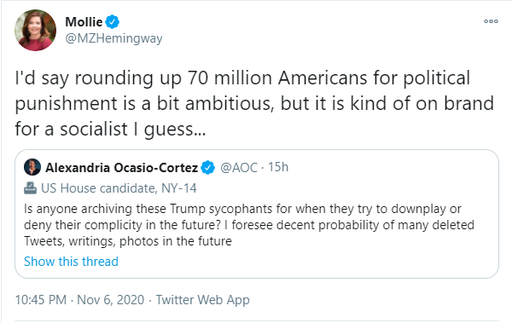This screenshot has width=512, height=323.
Task: Click the 15h timestamp on the quoted tweet
Action: 278,167
